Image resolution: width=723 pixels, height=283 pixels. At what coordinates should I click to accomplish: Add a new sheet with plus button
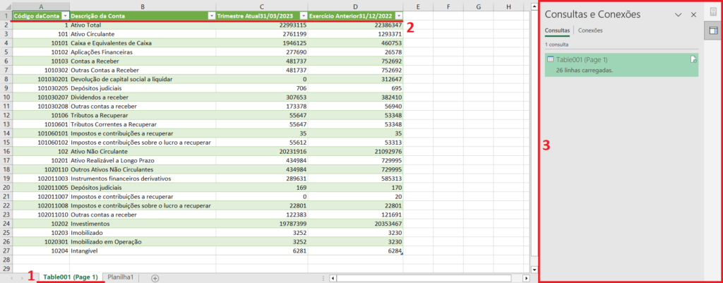[x=155, y=278]
